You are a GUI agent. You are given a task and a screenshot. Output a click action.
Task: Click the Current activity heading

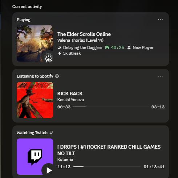tap(27, 7)
